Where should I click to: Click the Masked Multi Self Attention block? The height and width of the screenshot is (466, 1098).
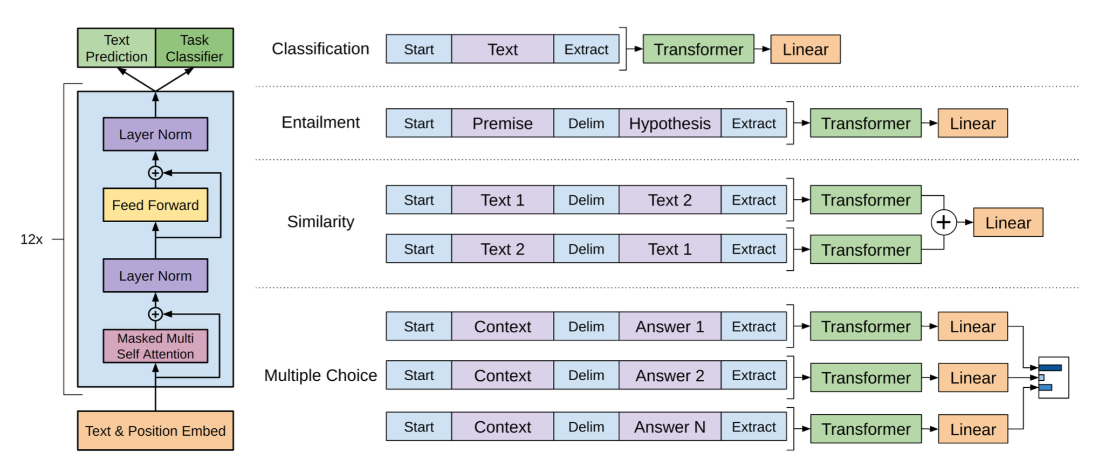tap(155, 346)
